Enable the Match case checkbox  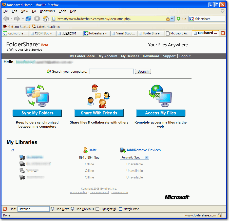click(x=121, y=209)
